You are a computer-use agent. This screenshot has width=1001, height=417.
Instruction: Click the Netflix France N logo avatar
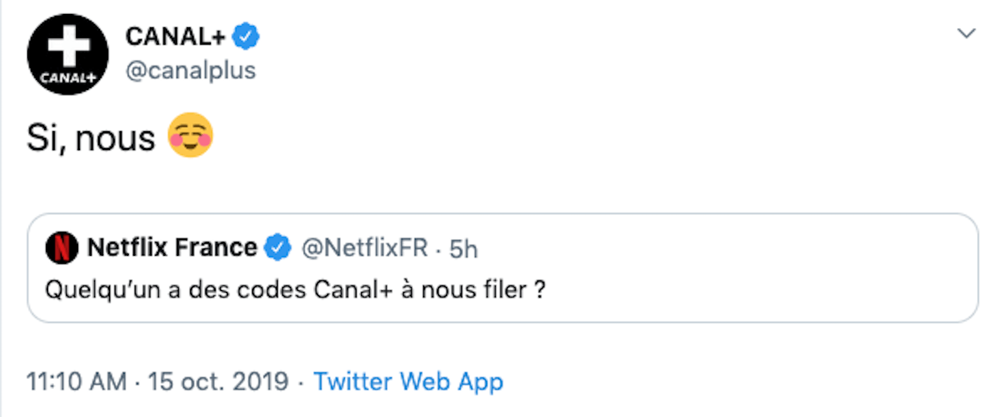pos(61,249)
